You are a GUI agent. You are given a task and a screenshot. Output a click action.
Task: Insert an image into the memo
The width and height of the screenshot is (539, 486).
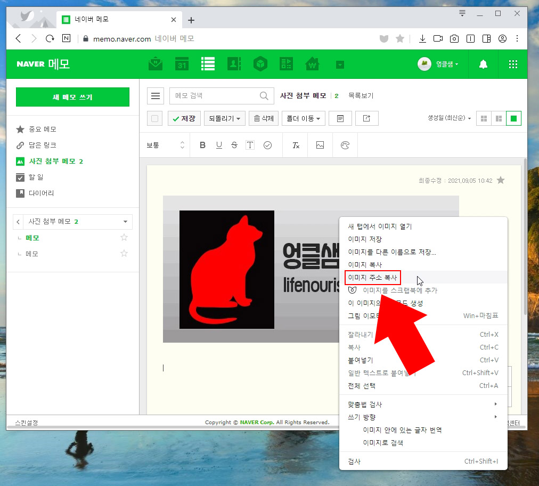tap(320, 145)
